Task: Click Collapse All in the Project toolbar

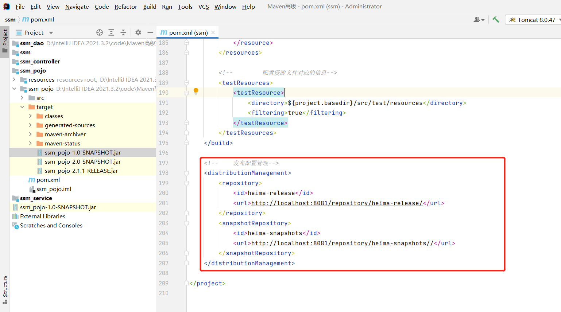Action: tap(123, 32)
